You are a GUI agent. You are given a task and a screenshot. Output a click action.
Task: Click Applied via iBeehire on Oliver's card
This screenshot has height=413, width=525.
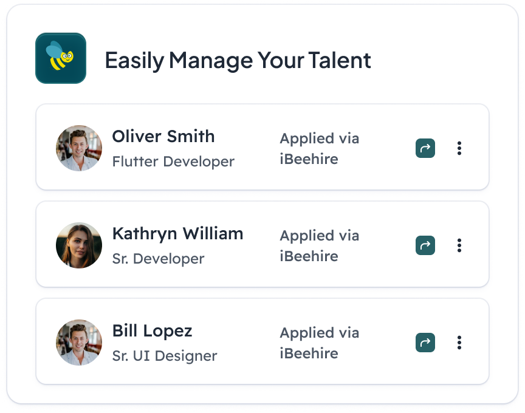pos(320,149)
